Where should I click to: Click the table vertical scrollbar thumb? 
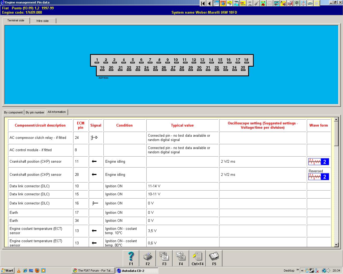pyautogui.click(x=336, y=134)
